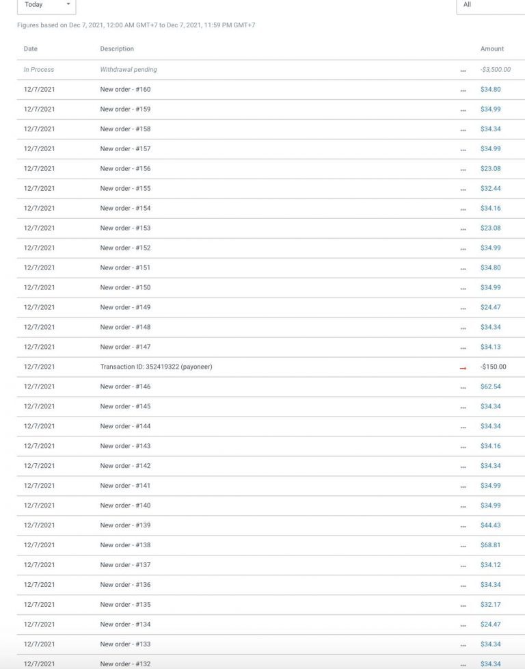The image size is (525, 669).
Task: Click the $44.43 amount for order #139
Action: tap(490, 525)
